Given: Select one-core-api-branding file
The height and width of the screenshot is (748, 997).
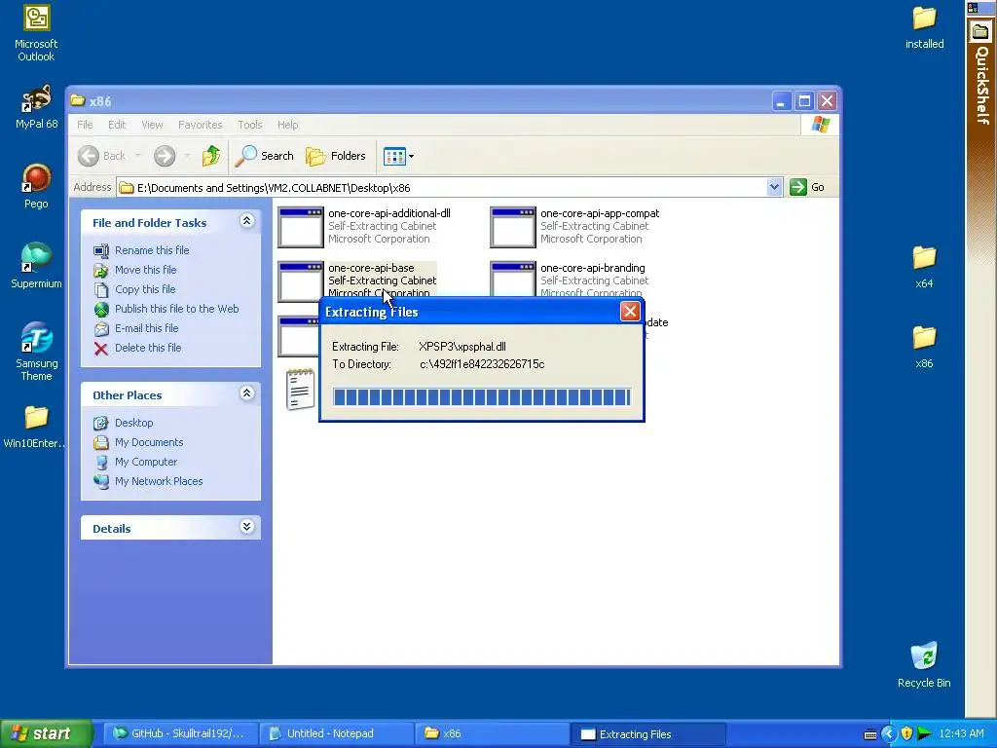Looking at the screenshot, I should 568,280.
